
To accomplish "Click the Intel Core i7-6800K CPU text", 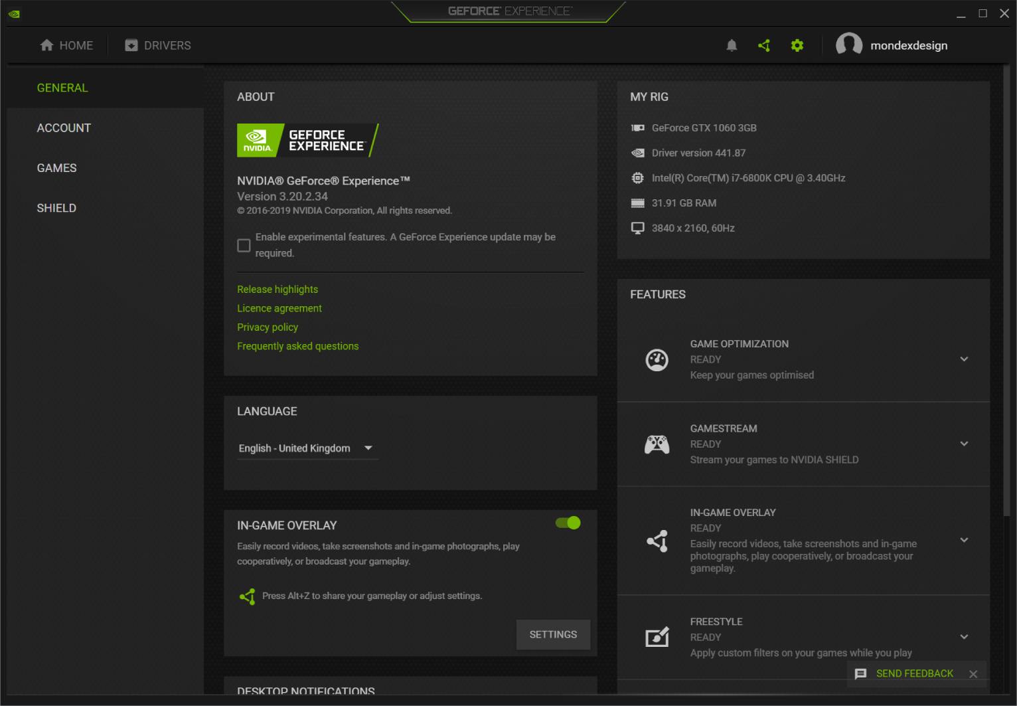I will (x=748, y=178).
